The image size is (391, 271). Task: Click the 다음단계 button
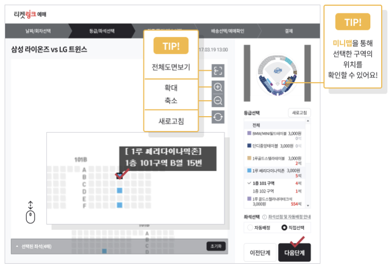[295, 252]
